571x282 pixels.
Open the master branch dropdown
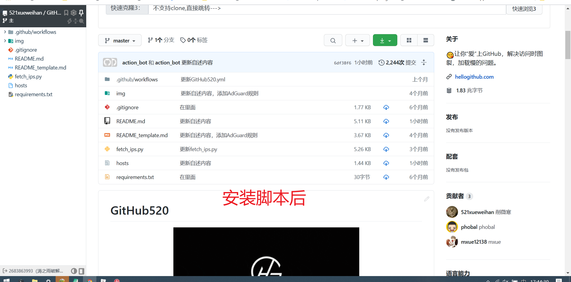[x=120, y=40]
